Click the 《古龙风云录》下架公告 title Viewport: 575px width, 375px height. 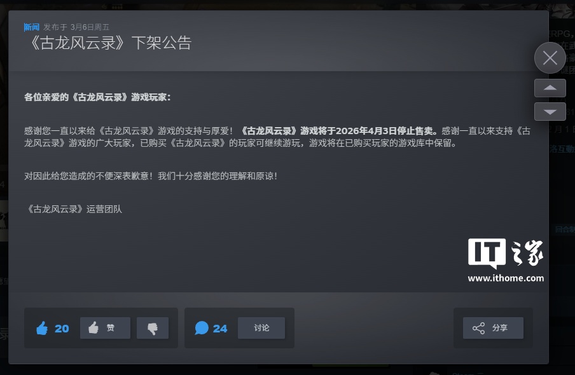point(109,43)
